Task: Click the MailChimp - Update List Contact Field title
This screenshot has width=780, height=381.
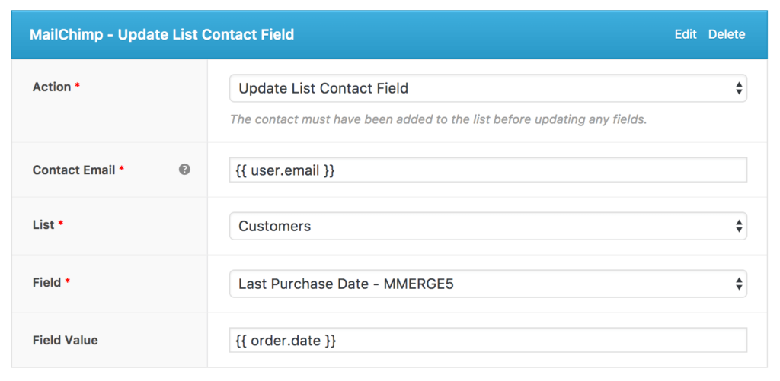Action: click(161, 34)
